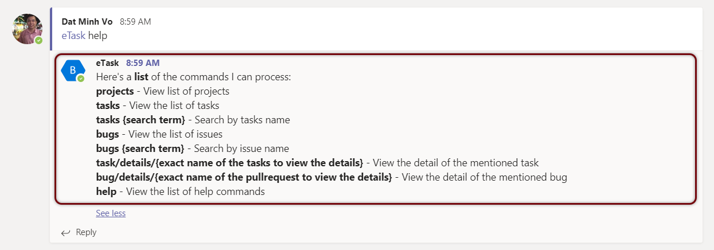The width and height of the screenshot is (714, 250).
Task: Click the Reply arrow icon
Action: [66, 233]
